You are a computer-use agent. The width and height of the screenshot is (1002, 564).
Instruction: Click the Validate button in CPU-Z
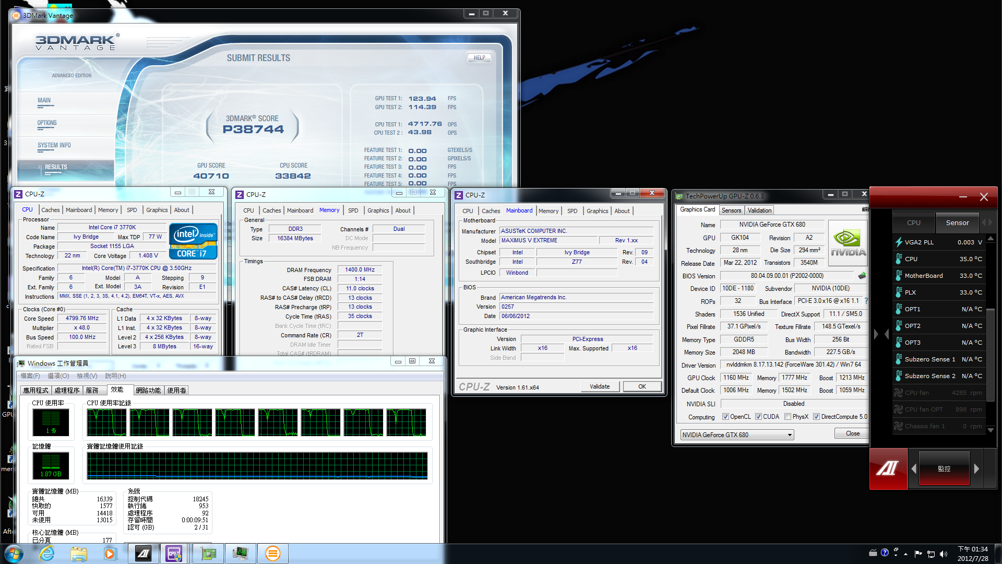click(600, 386)
